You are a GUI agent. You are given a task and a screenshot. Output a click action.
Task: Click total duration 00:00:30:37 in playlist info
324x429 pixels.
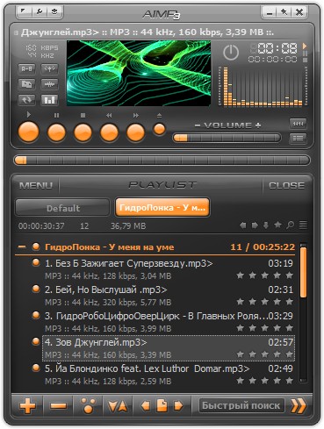point(41,225)
